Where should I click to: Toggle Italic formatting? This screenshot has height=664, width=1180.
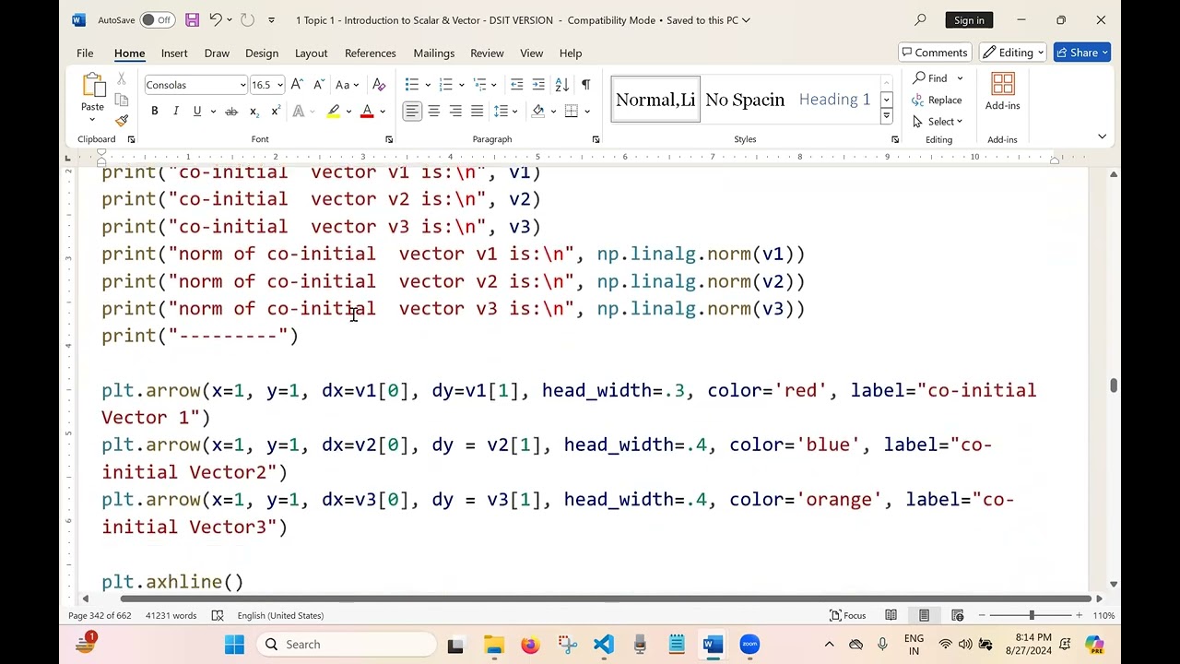tap(175, 112)
